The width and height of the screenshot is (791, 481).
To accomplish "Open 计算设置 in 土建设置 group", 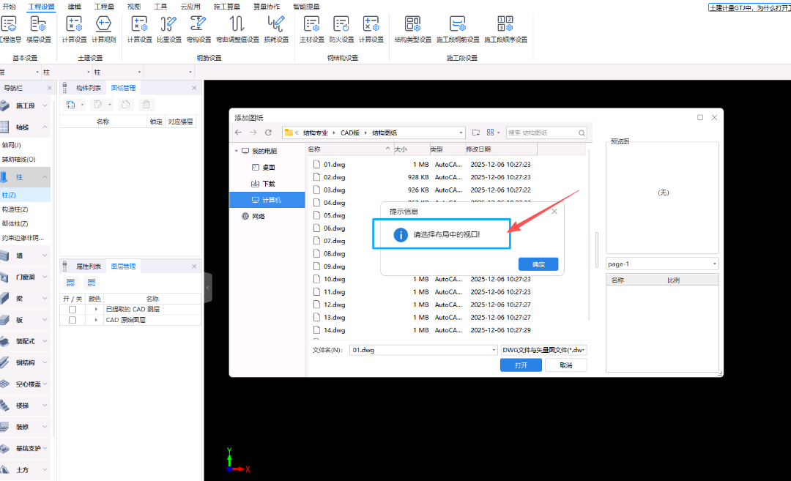I will click(x=74, y=23).
